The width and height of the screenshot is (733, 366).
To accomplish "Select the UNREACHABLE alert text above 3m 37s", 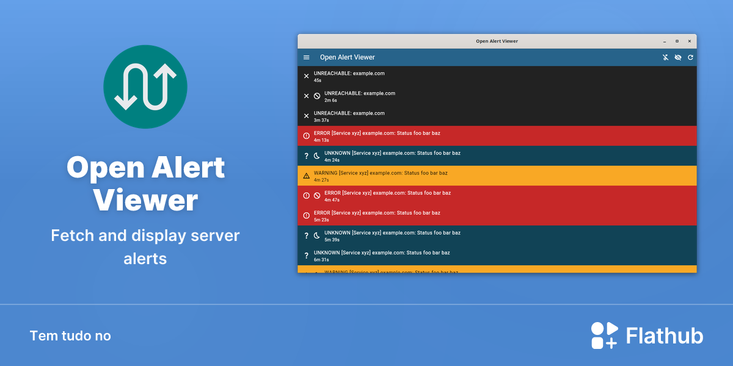I will (x=349, y=113).
